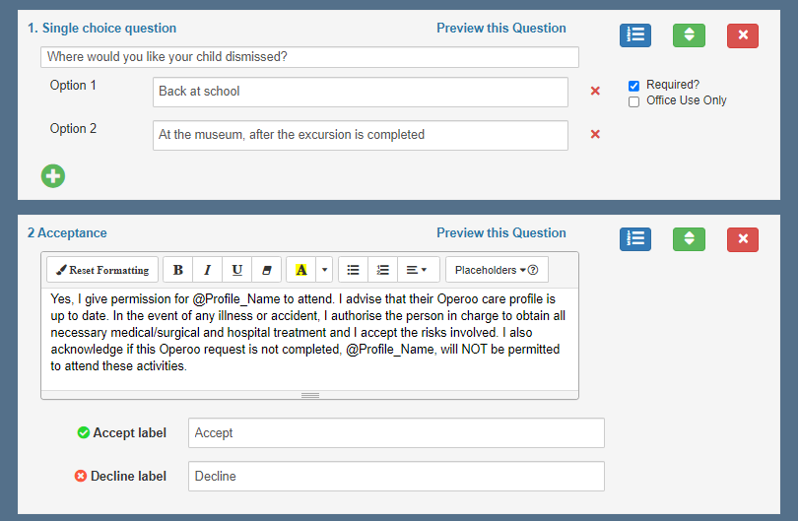The height and width of the screenshot is (521, 799).
Task: Insert a numbered ordered list
Action: point(383,270)
